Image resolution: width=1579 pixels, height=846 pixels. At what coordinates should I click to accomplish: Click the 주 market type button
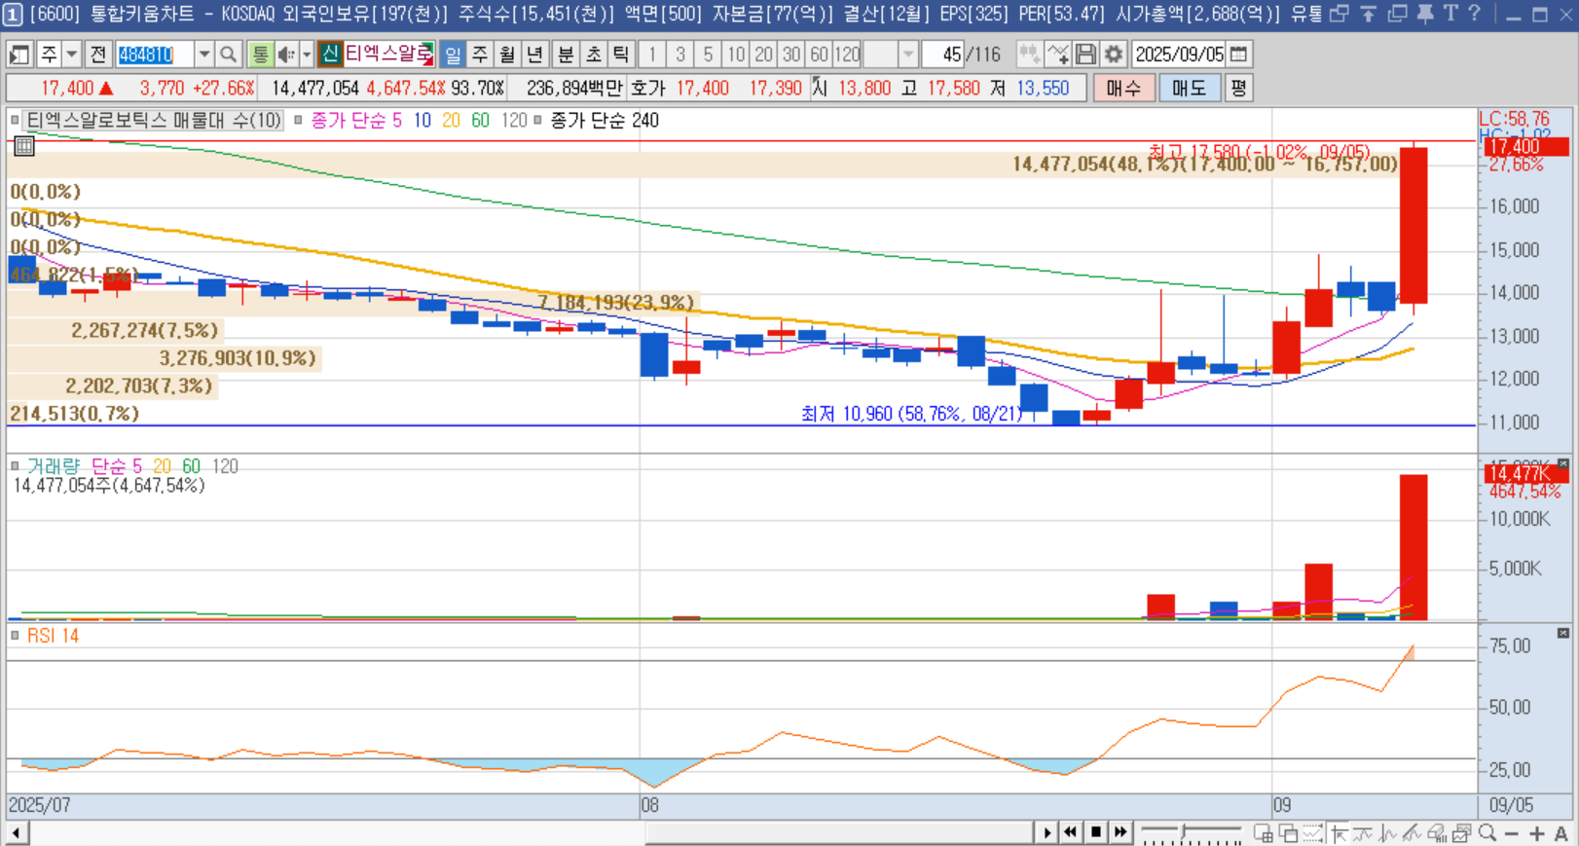(49, 55)
